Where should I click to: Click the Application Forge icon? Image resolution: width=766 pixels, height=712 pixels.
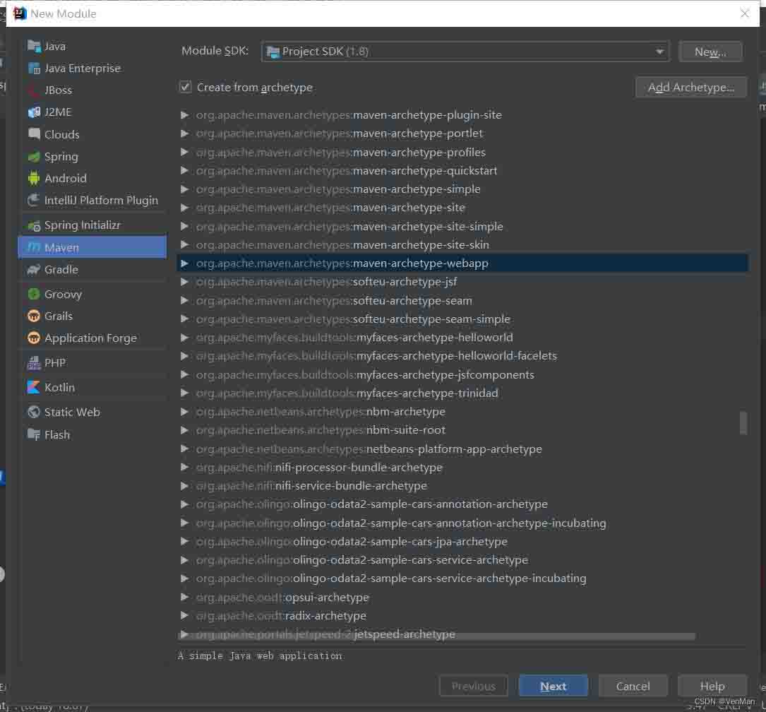34,338
